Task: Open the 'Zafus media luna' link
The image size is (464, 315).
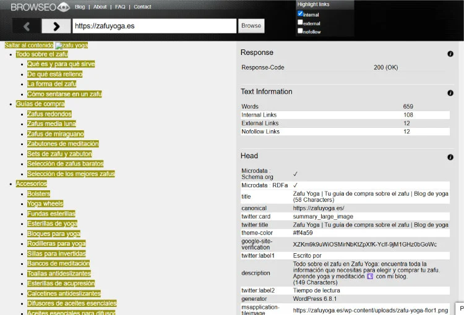Action: [x=51, y=124]
